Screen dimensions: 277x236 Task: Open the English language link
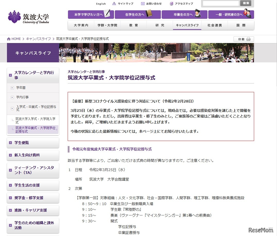point(101,4)
